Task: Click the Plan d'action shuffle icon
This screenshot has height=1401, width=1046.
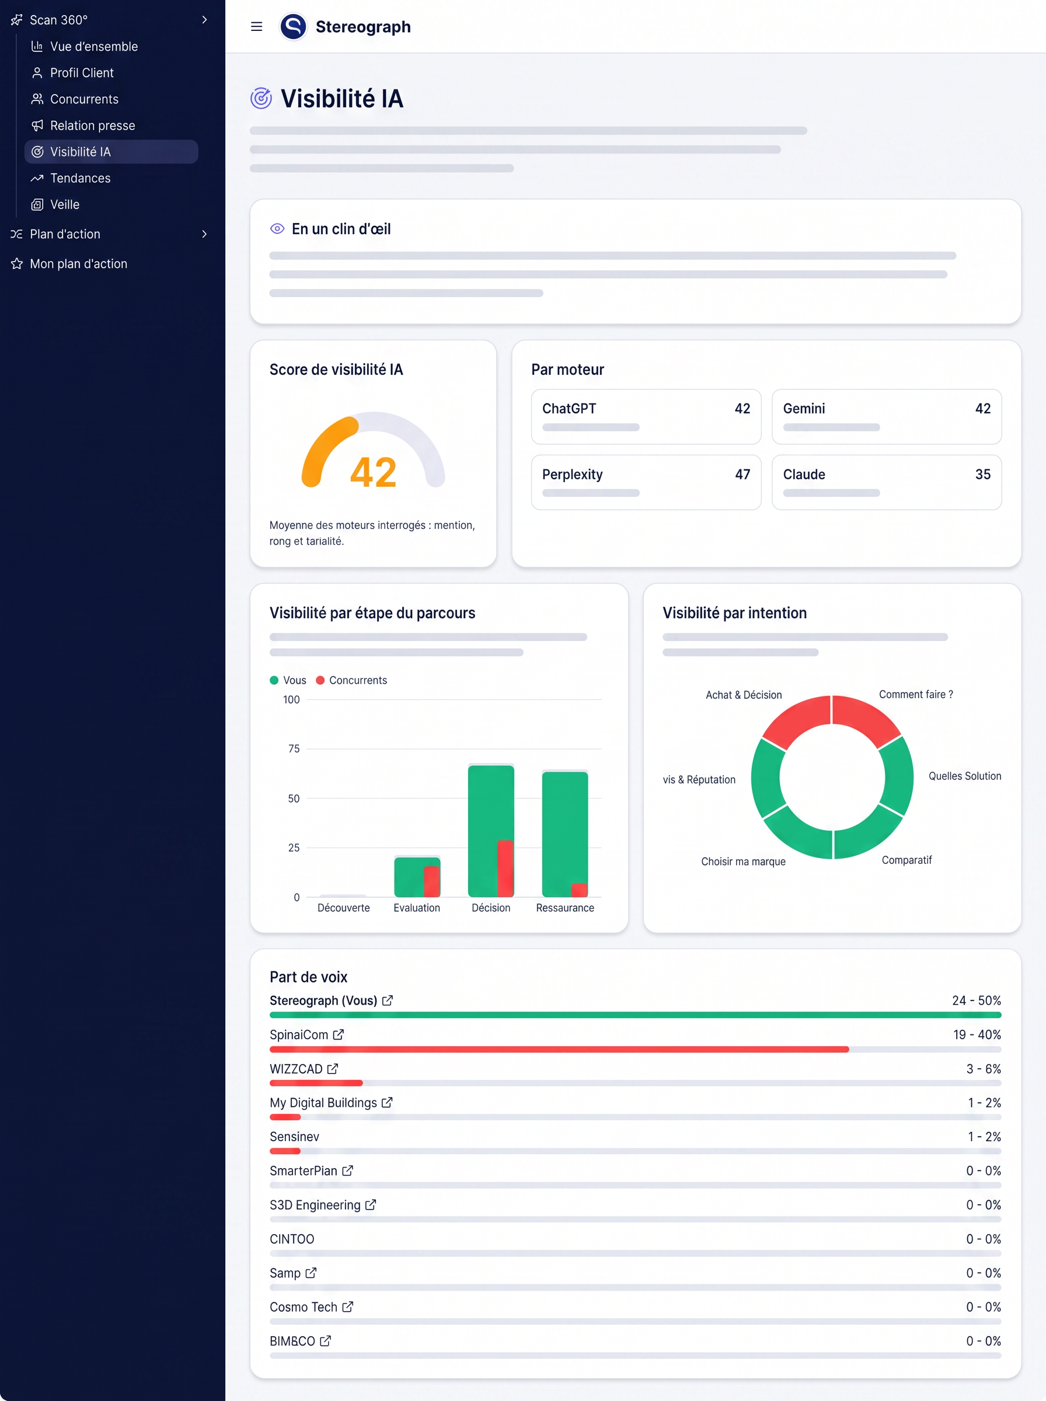Action: point(16,234)
